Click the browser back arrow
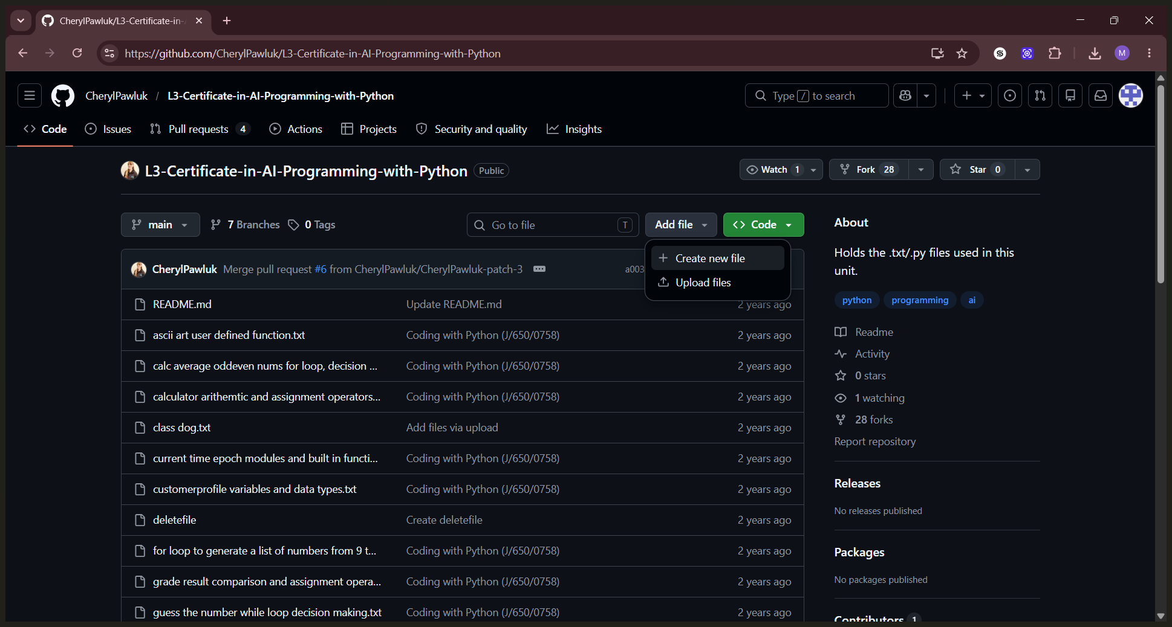This screenshot has height=627, width=1172. click(23, 53)
